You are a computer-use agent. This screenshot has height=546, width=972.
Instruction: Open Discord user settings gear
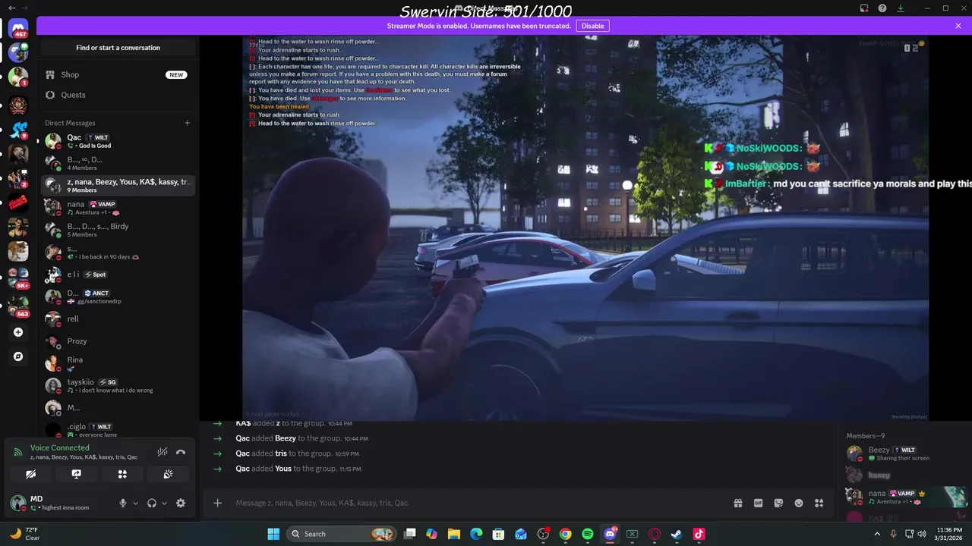point(181,503)
